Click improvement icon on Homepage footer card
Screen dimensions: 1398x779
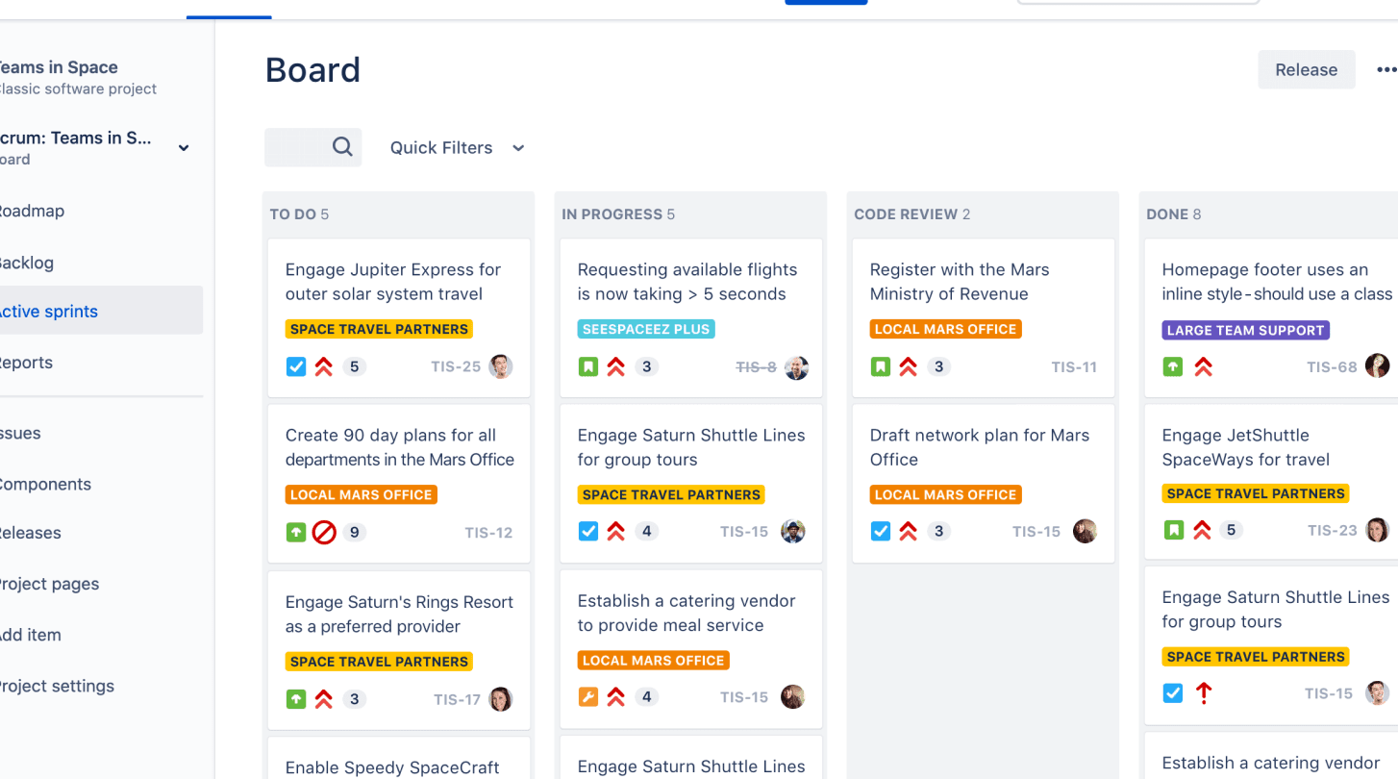(x=1173, y=366)
